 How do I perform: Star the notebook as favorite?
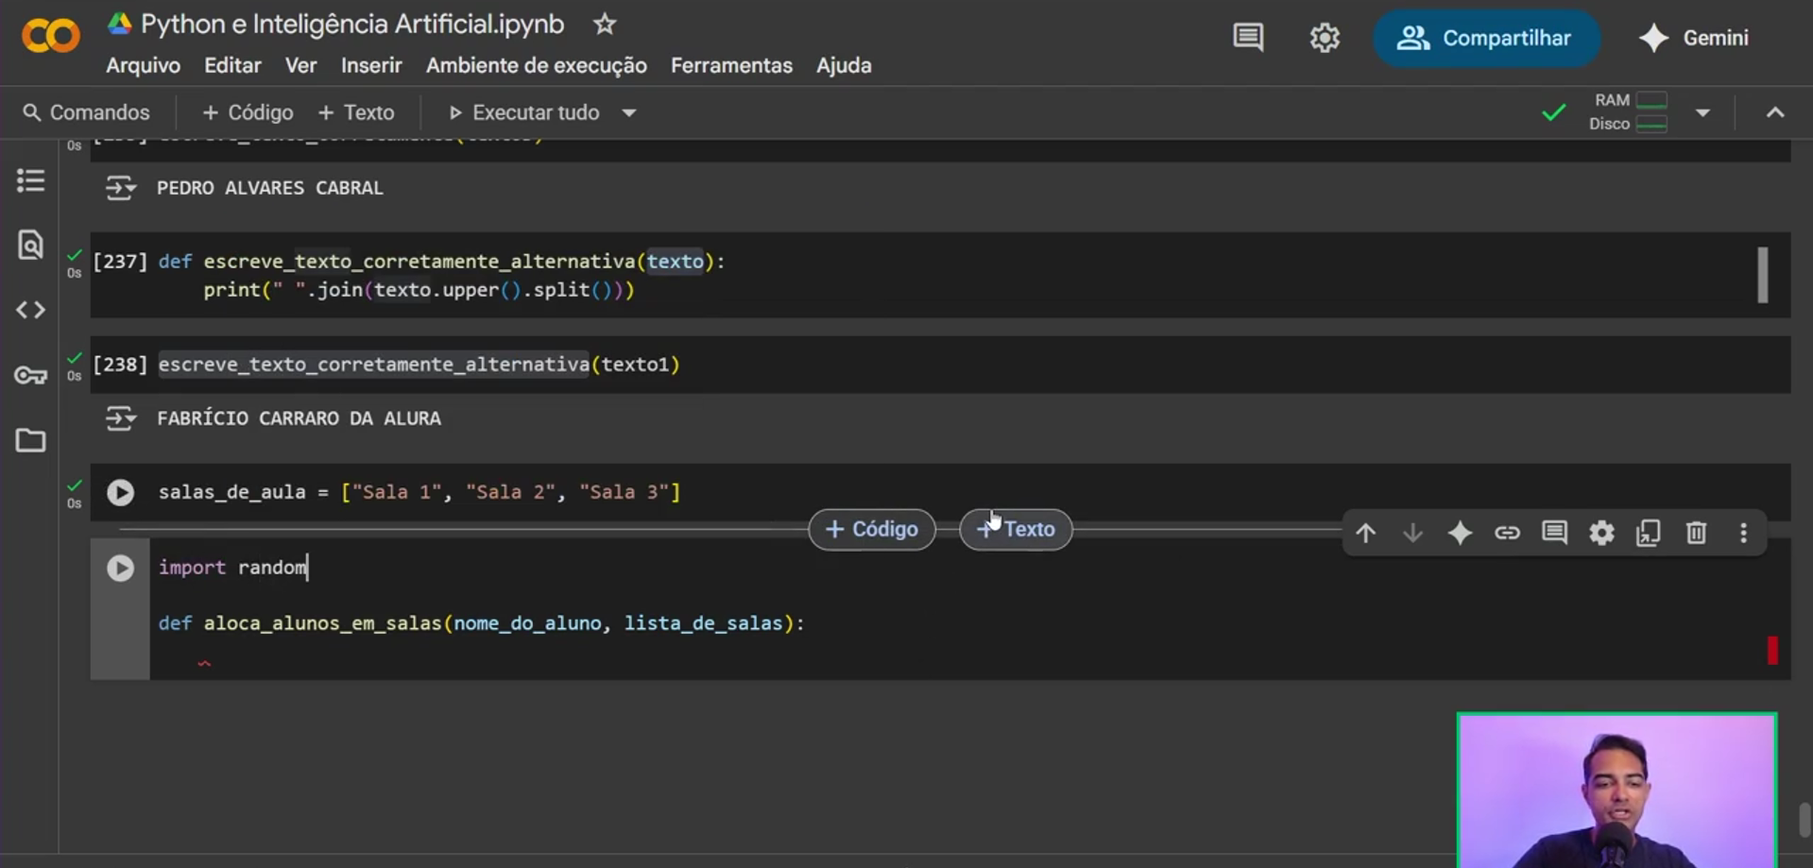pyautogui.click(x=603, y=25)
